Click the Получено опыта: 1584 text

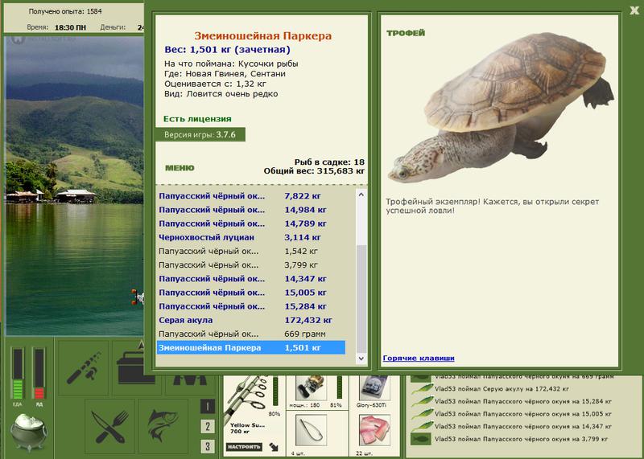coord(65,11)
